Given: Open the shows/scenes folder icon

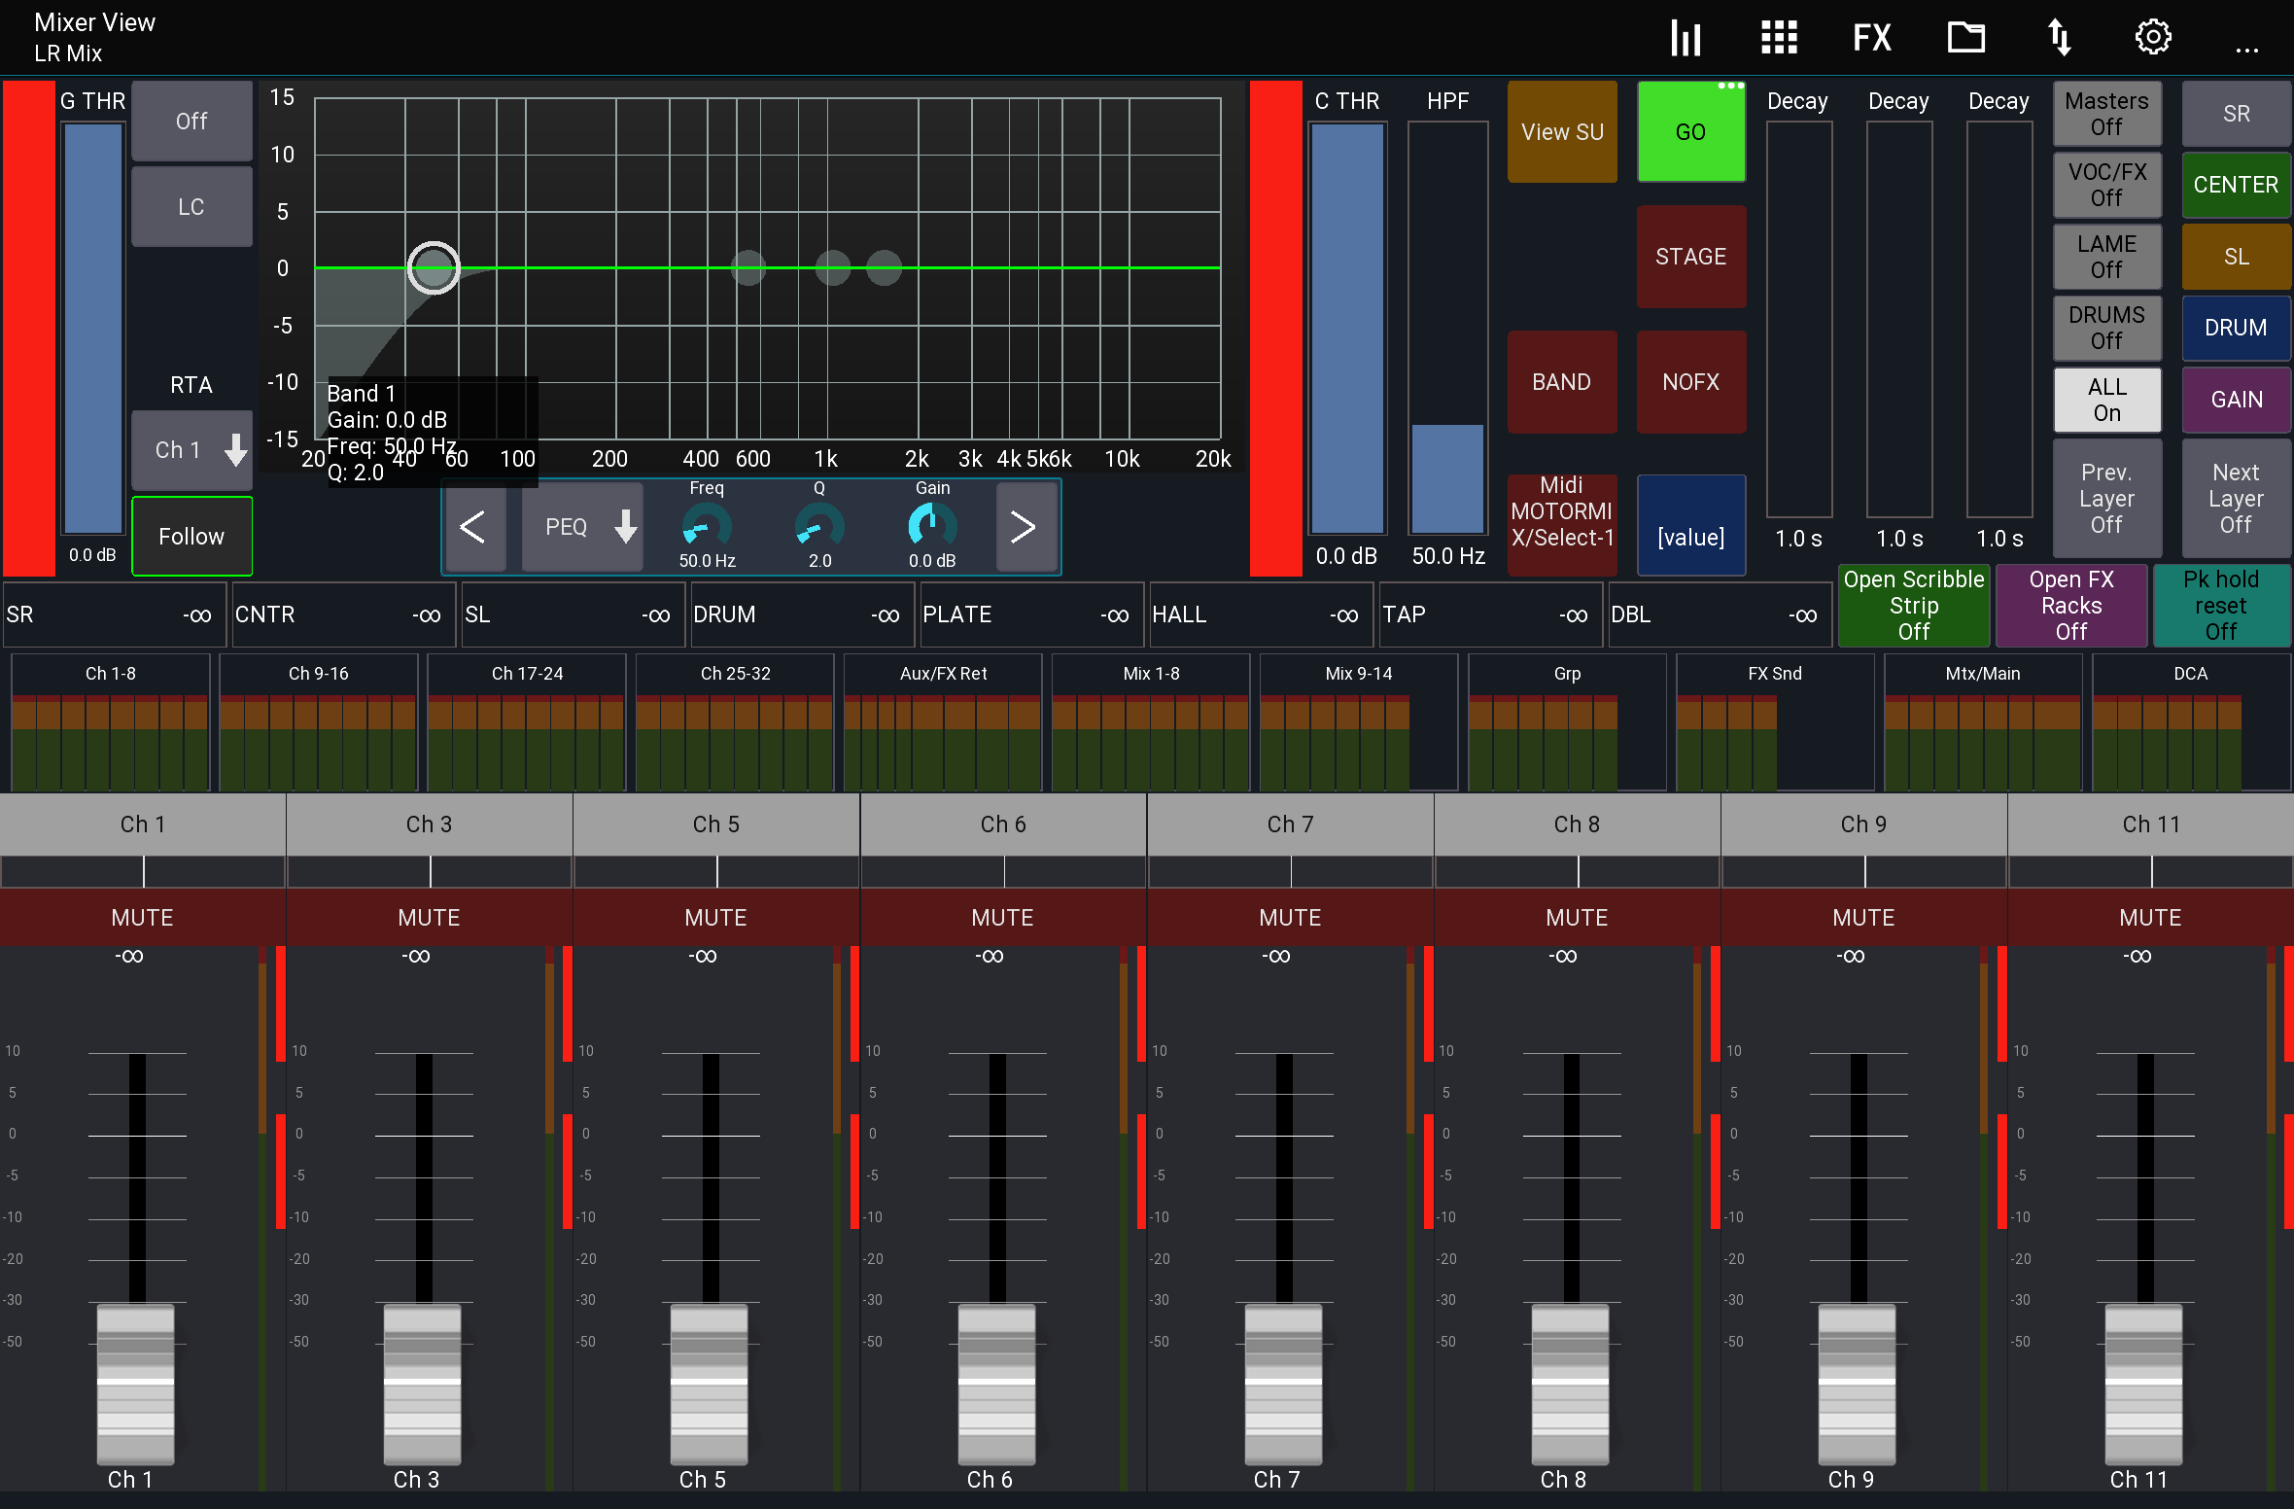Looking at the screenshot, I should pos(1966,37).
